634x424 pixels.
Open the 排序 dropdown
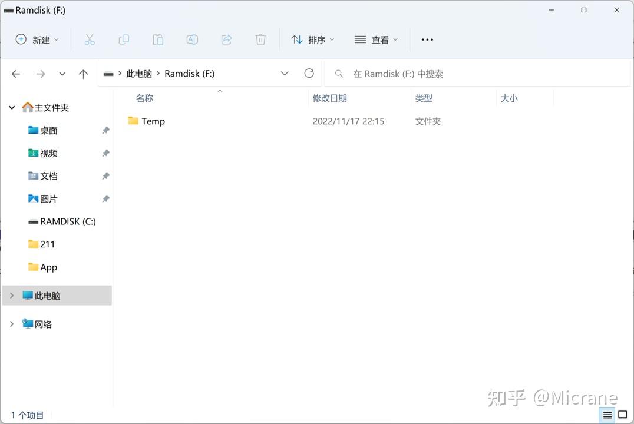313,39
